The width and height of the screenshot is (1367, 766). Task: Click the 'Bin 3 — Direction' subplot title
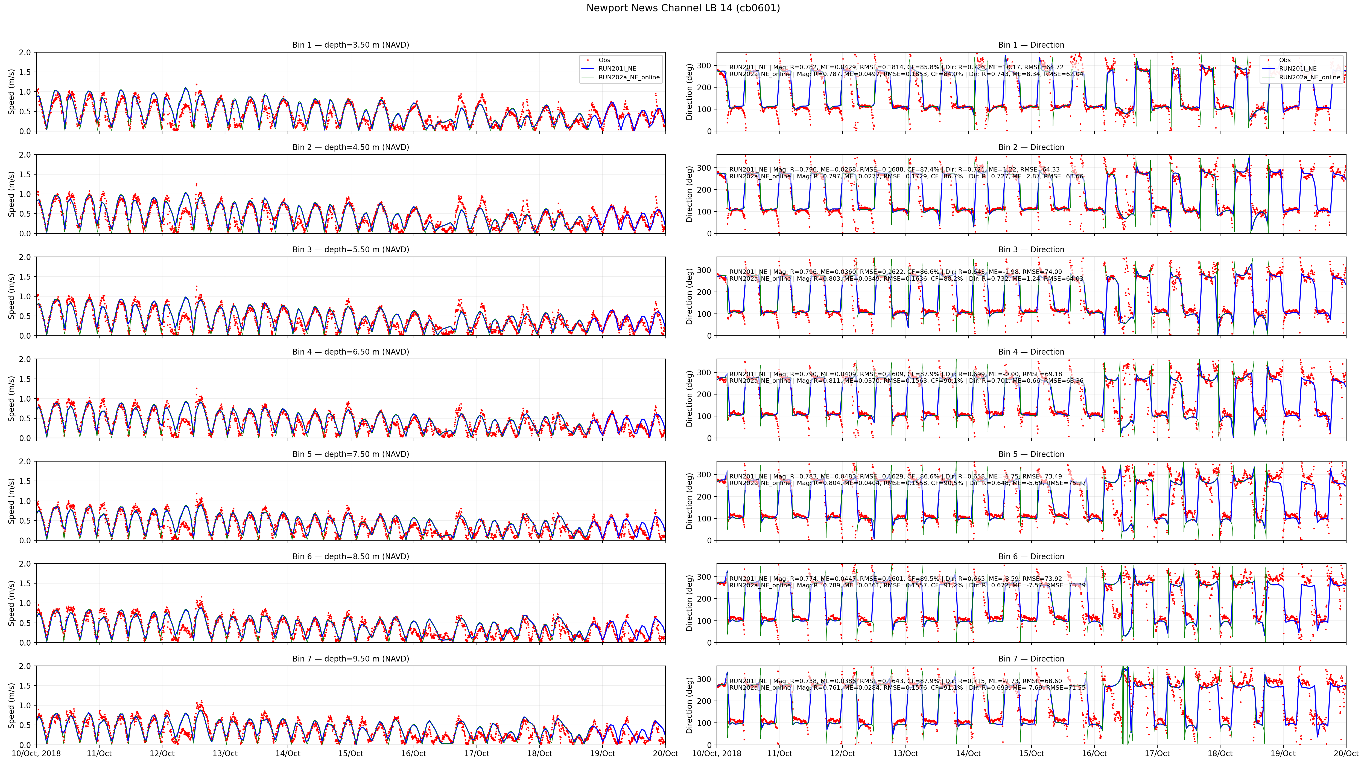[x=1031, y=249]
